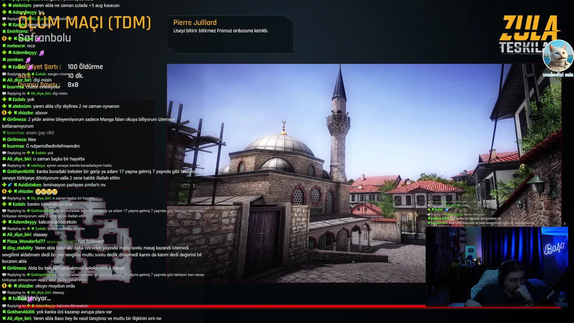Click the Safranbolu map name
Image resolution: width=574 pixels, height=323 pixels.
[44, 38]
